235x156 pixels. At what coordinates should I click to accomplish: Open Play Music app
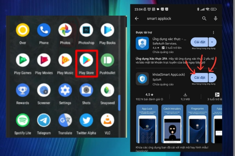[65, 60]
